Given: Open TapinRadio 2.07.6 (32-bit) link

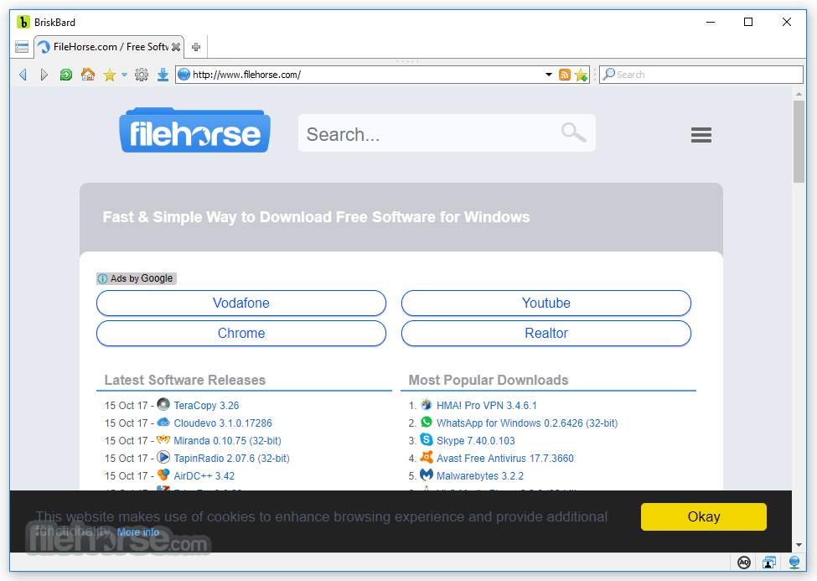Looking at the screenshot, I should [231, 459].
